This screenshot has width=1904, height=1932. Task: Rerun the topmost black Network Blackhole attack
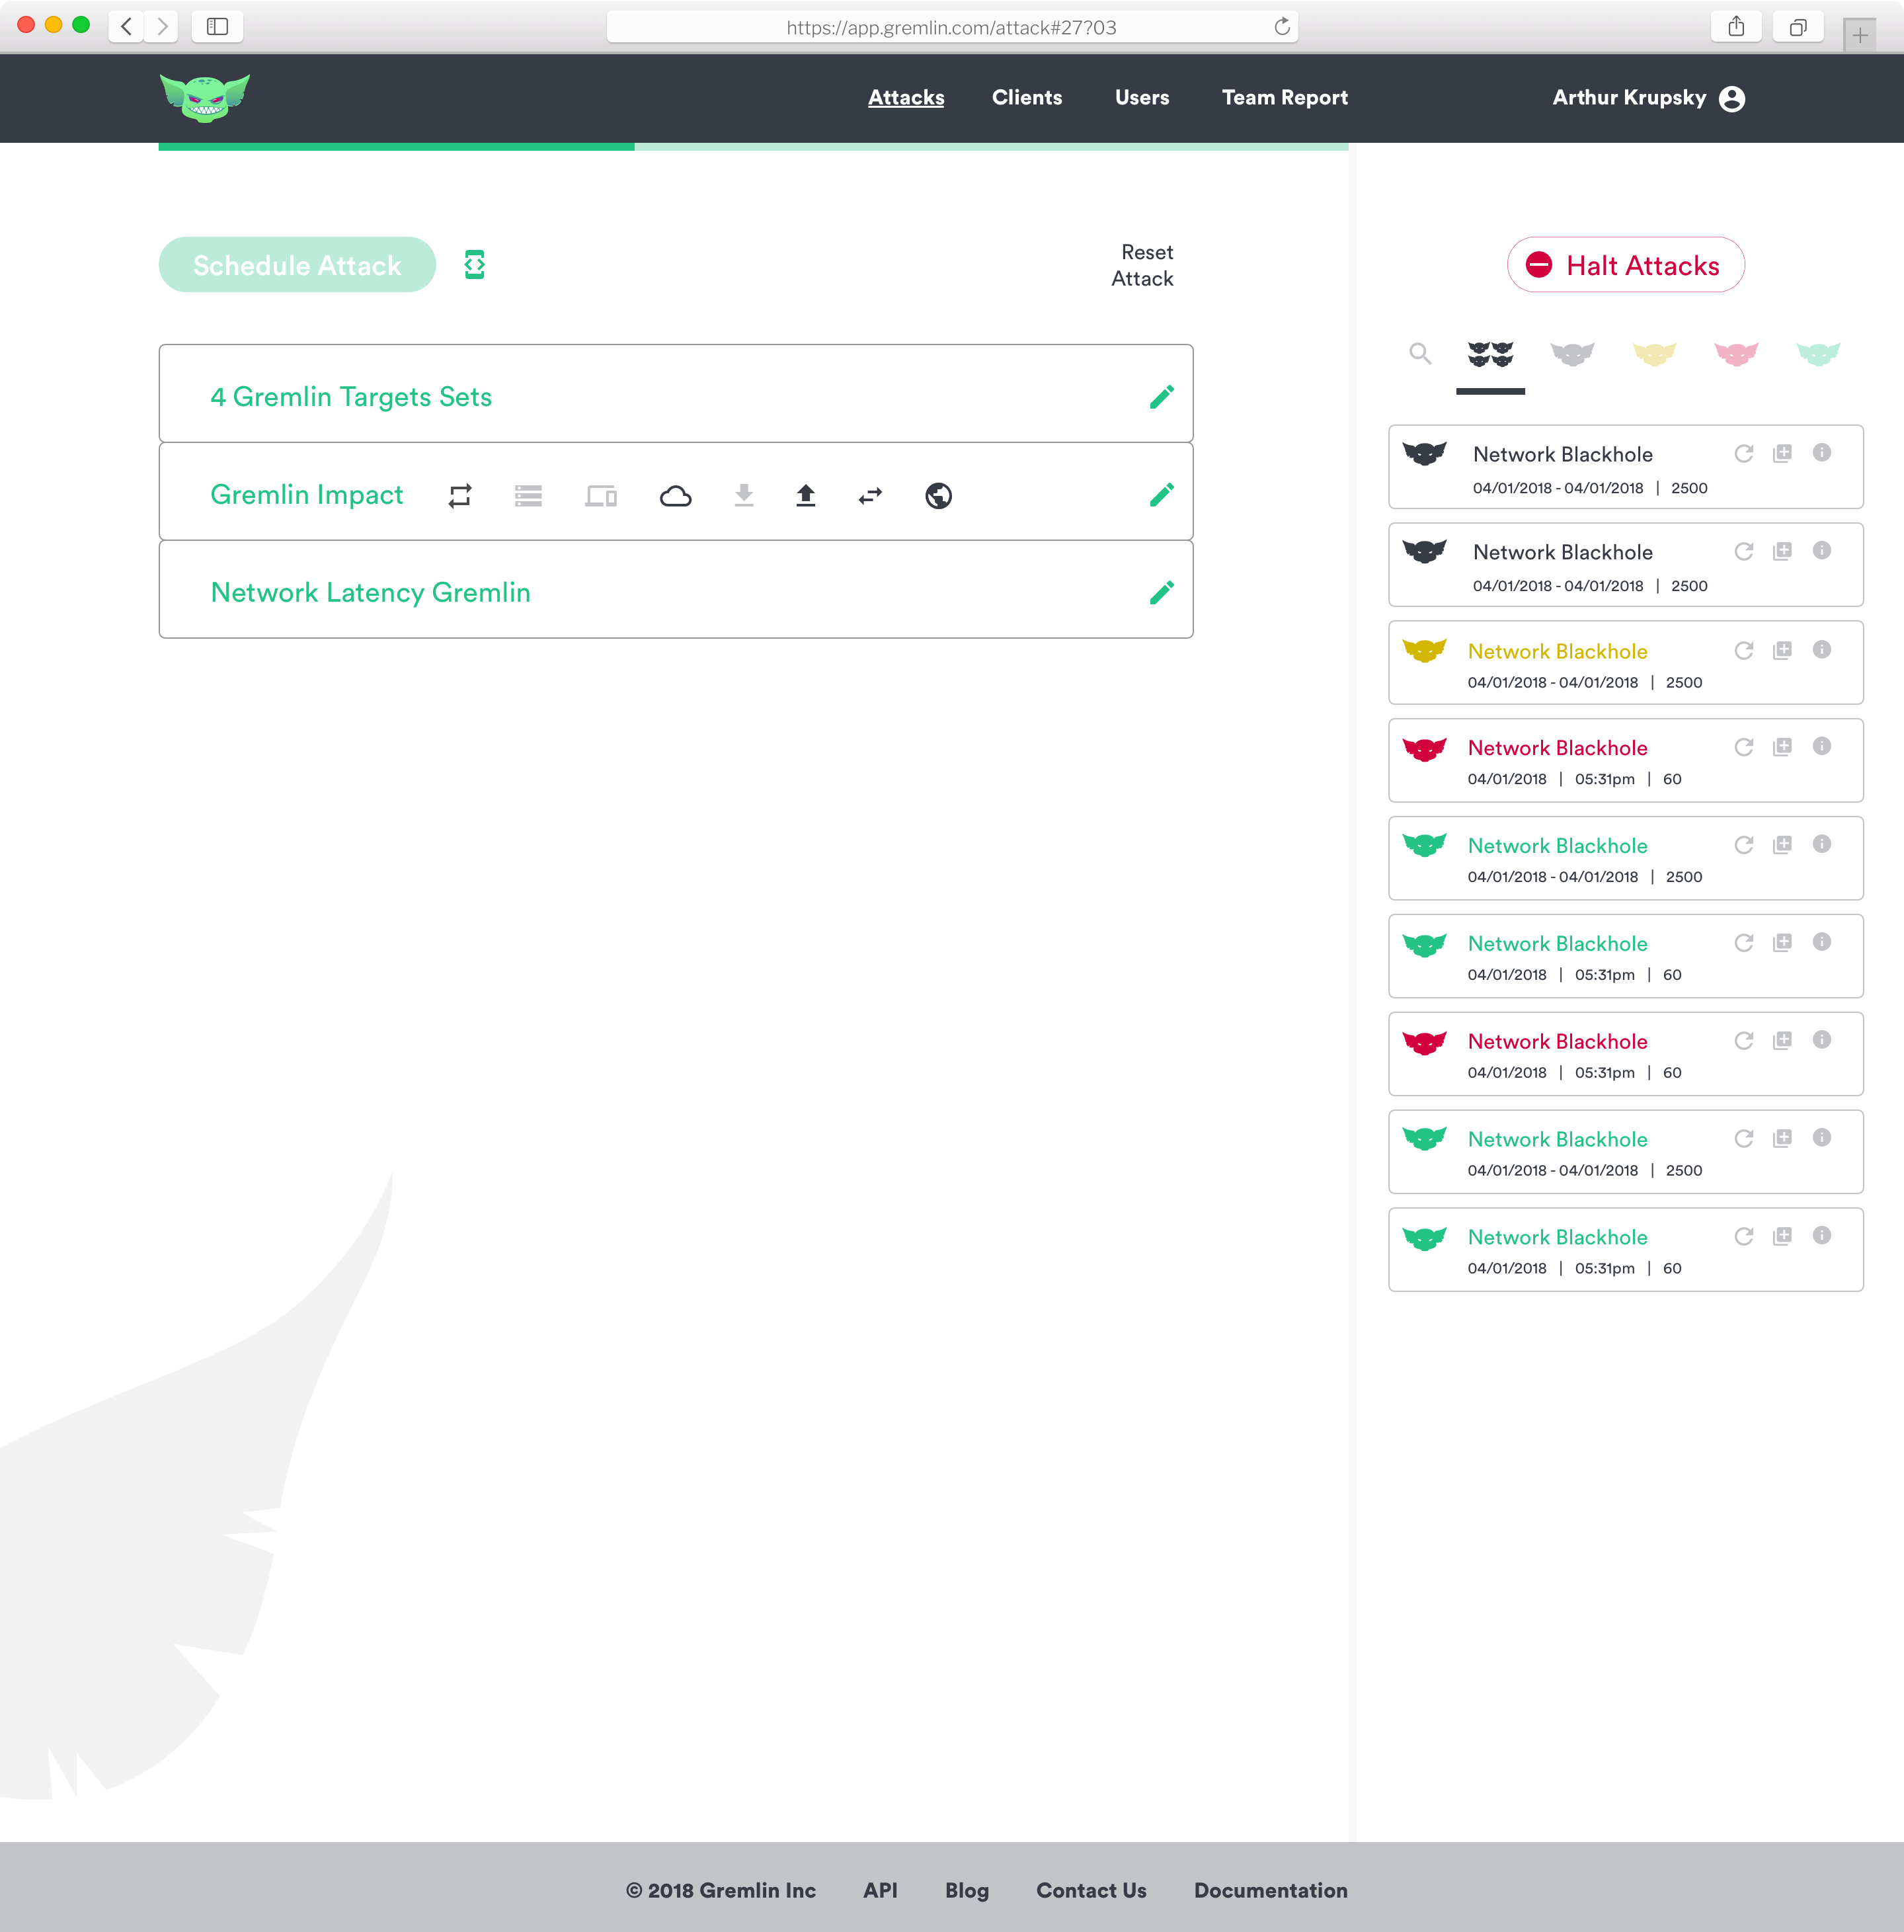(x=1743, y=453)
